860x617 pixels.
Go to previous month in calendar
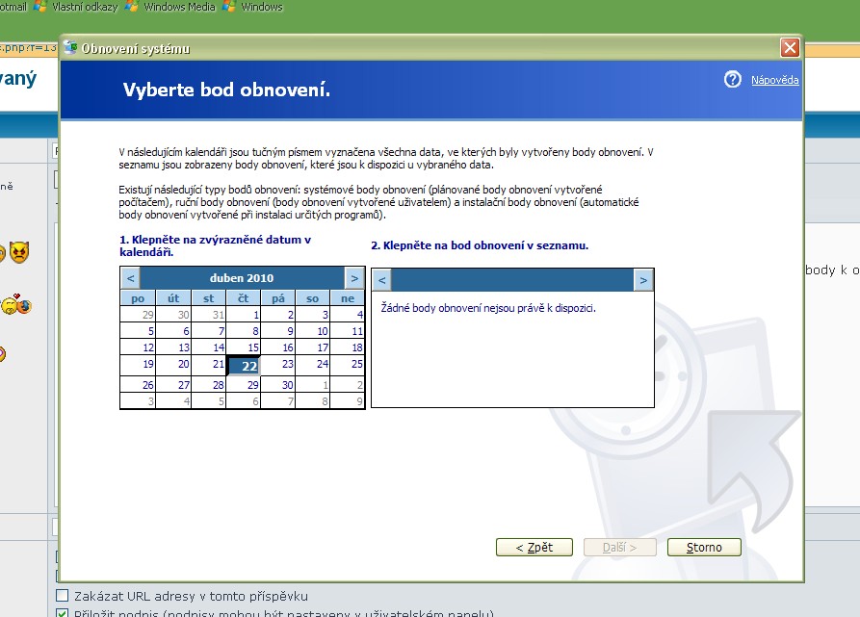click(131, 278)
